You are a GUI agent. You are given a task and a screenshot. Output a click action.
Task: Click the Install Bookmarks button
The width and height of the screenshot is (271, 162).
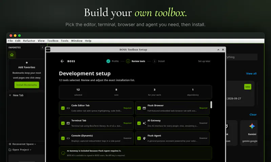(27, 85)
